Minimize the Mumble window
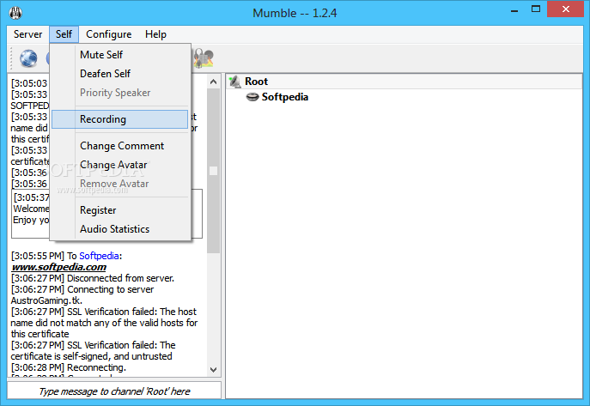 [x=514, y=10]
